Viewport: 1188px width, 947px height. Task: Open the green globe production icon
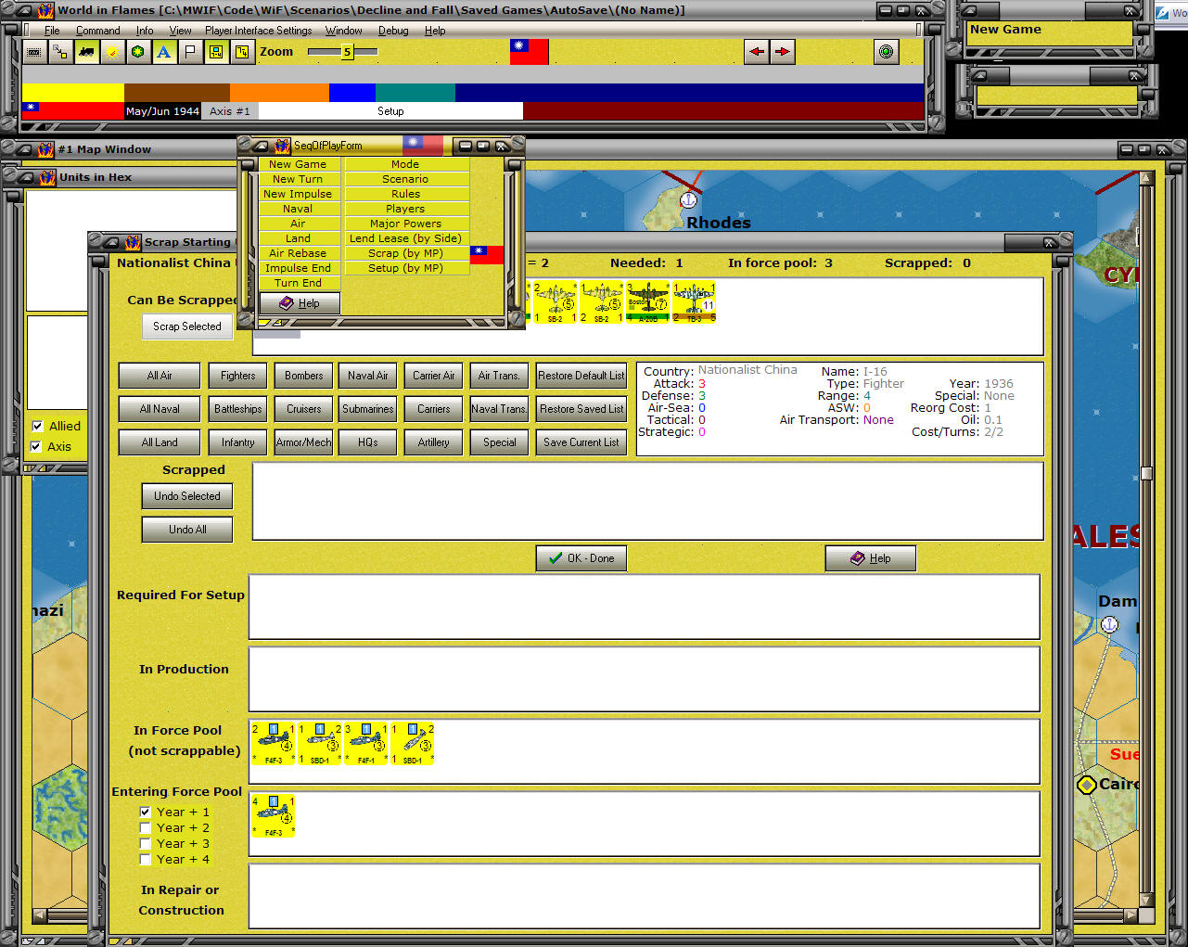tap(138, 51)
